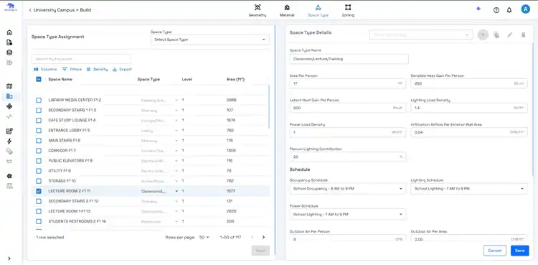The width and height of the screenshot is (538, 265).
Task: Select the highlighted building icon in sidebar
Action: pyautogui.click(x=9, y=96)
